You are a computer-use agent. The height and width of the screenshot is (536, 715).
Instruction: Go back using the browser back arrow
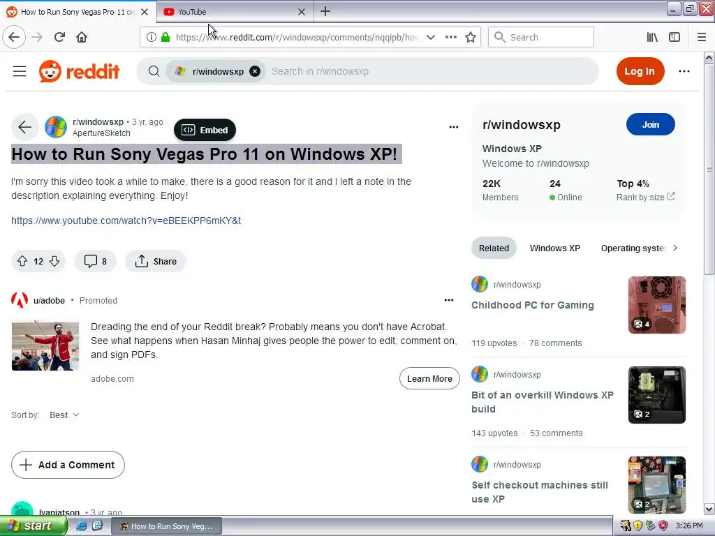click(x=14, y=37)
